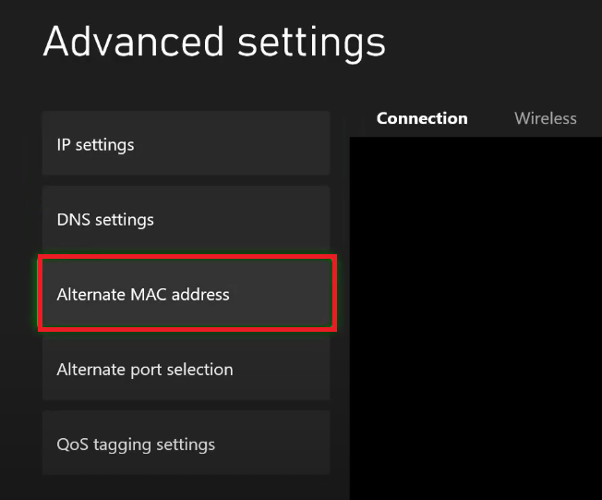Choose the DNS settings tile
This screenshot has height=500, width=602.
(186, 219)
